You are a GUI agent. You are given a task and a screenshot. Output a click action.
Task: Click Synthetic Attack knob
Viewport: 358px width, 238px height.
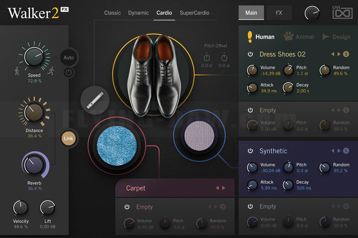253,185
